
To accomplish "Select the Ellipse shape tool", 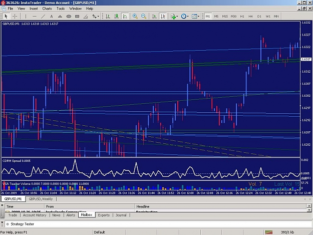I will 69,17.
